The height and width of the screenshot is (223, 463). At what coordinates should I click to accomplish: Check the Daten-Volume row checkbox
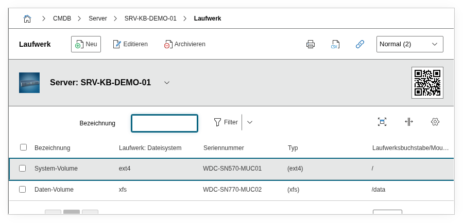point(23,189)
